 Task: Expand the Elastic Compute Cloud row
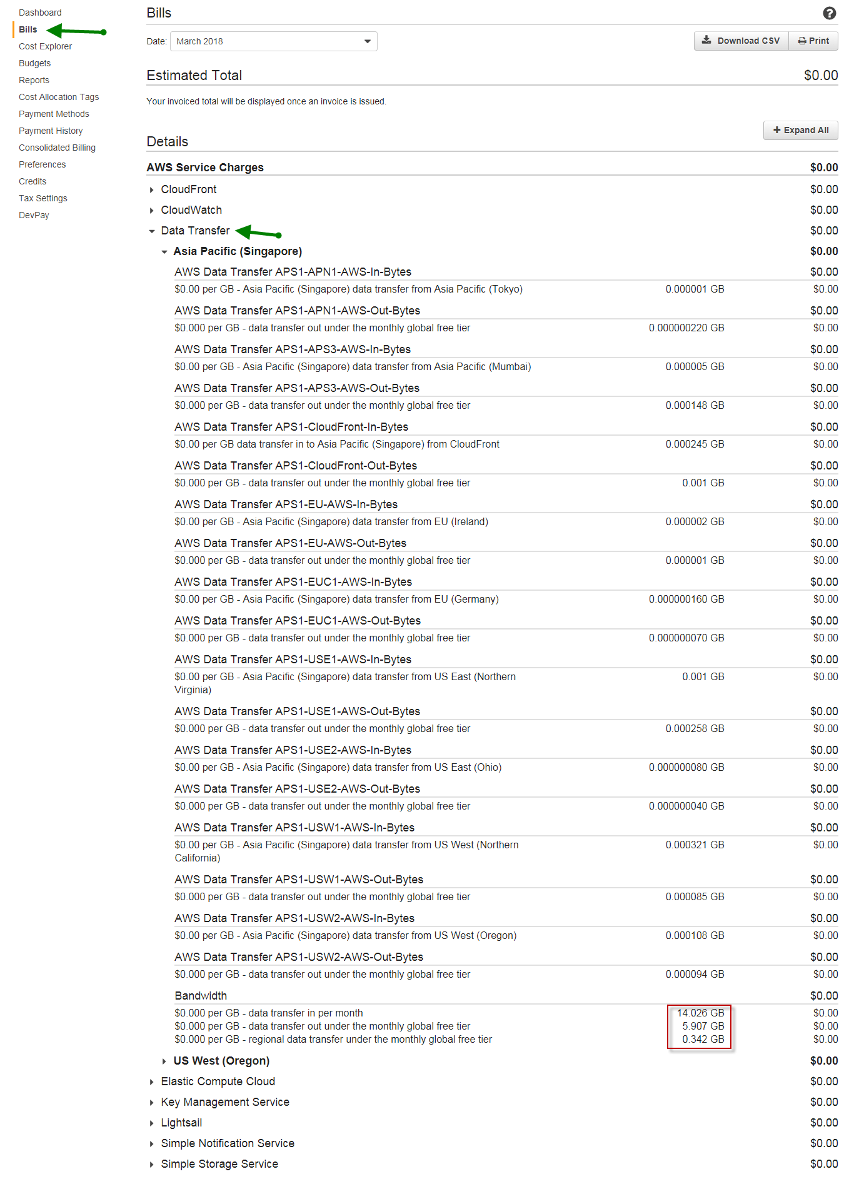211,1081
